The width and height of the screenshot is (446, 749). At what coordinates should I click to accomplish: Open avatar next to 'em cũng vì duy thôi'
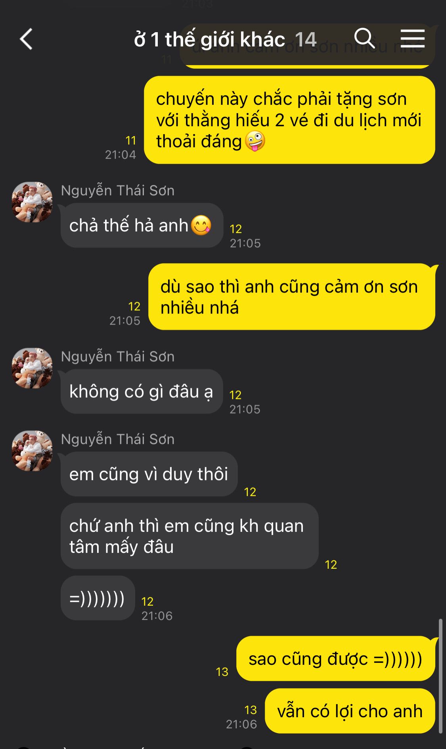coord(32,451)
